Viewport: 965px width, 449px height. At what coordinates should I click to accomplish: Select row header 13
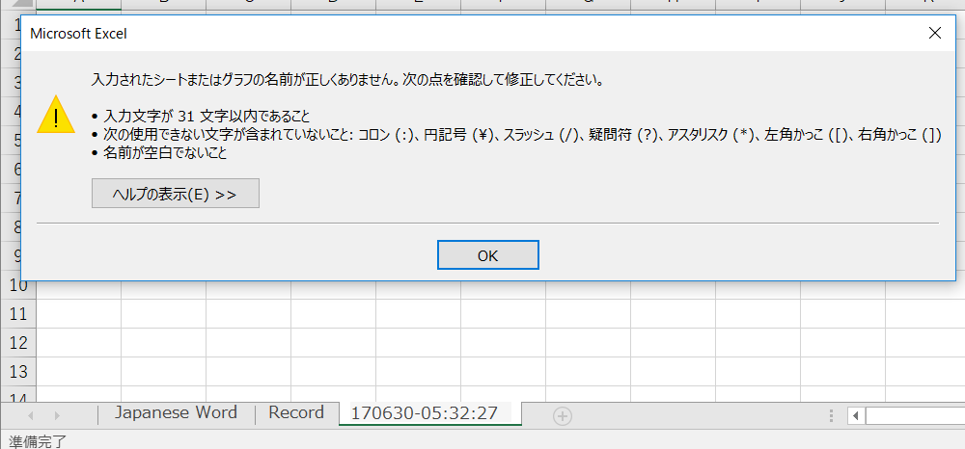pos(18,372)
